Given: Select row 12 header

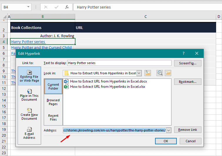Looking at the screenshot, I should point(4,88).
